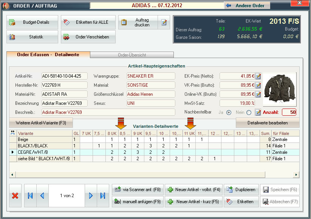Click Bezeichnung field Adistar Racer V22769
The width and height of the screenshot is (311, 219).
pos(65,103)
